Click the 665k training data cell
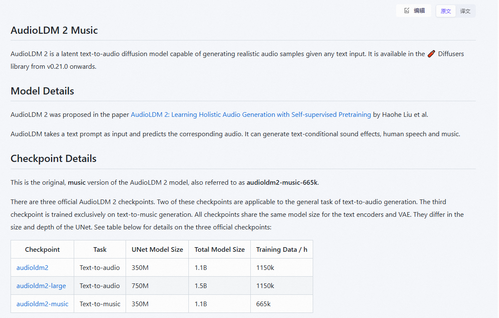 coord(263,304)
